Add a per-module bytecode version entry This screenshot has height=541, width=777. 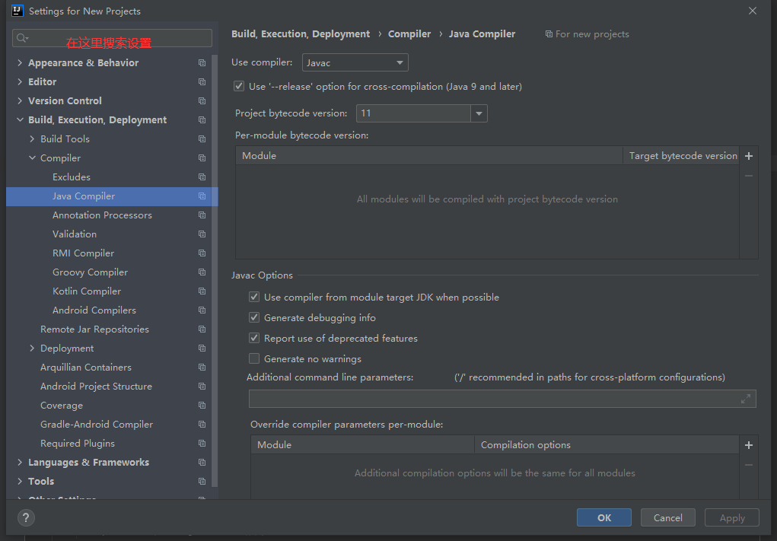749,156
